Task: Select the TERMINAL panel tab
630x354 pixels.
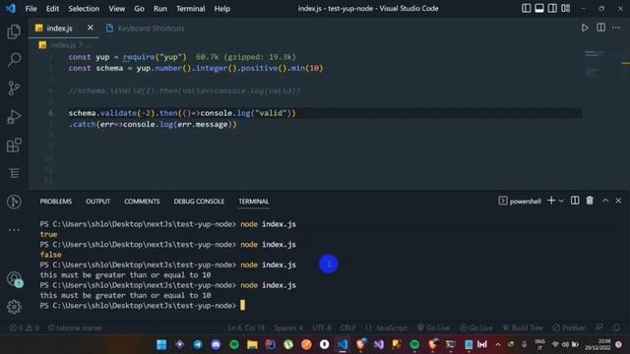Action: (x=254, y=201)
